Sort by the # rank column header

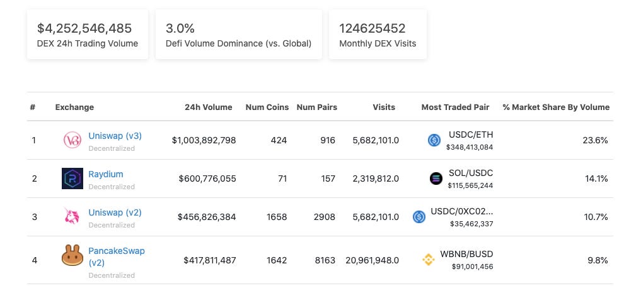click(x=33, y=107)
